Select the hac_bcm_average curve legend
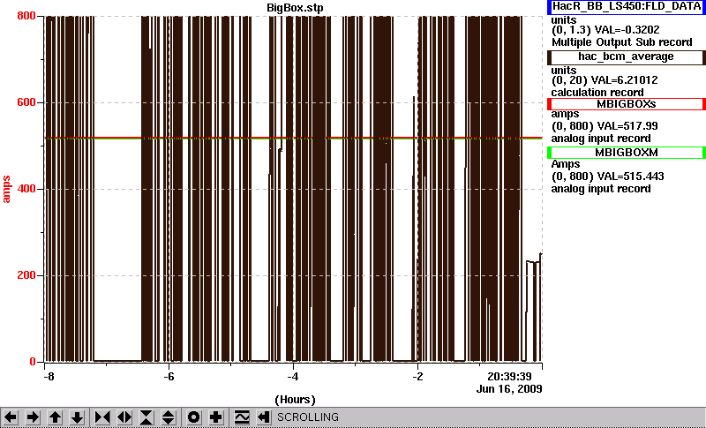The image size is (706, 428). tap(627, 57)
